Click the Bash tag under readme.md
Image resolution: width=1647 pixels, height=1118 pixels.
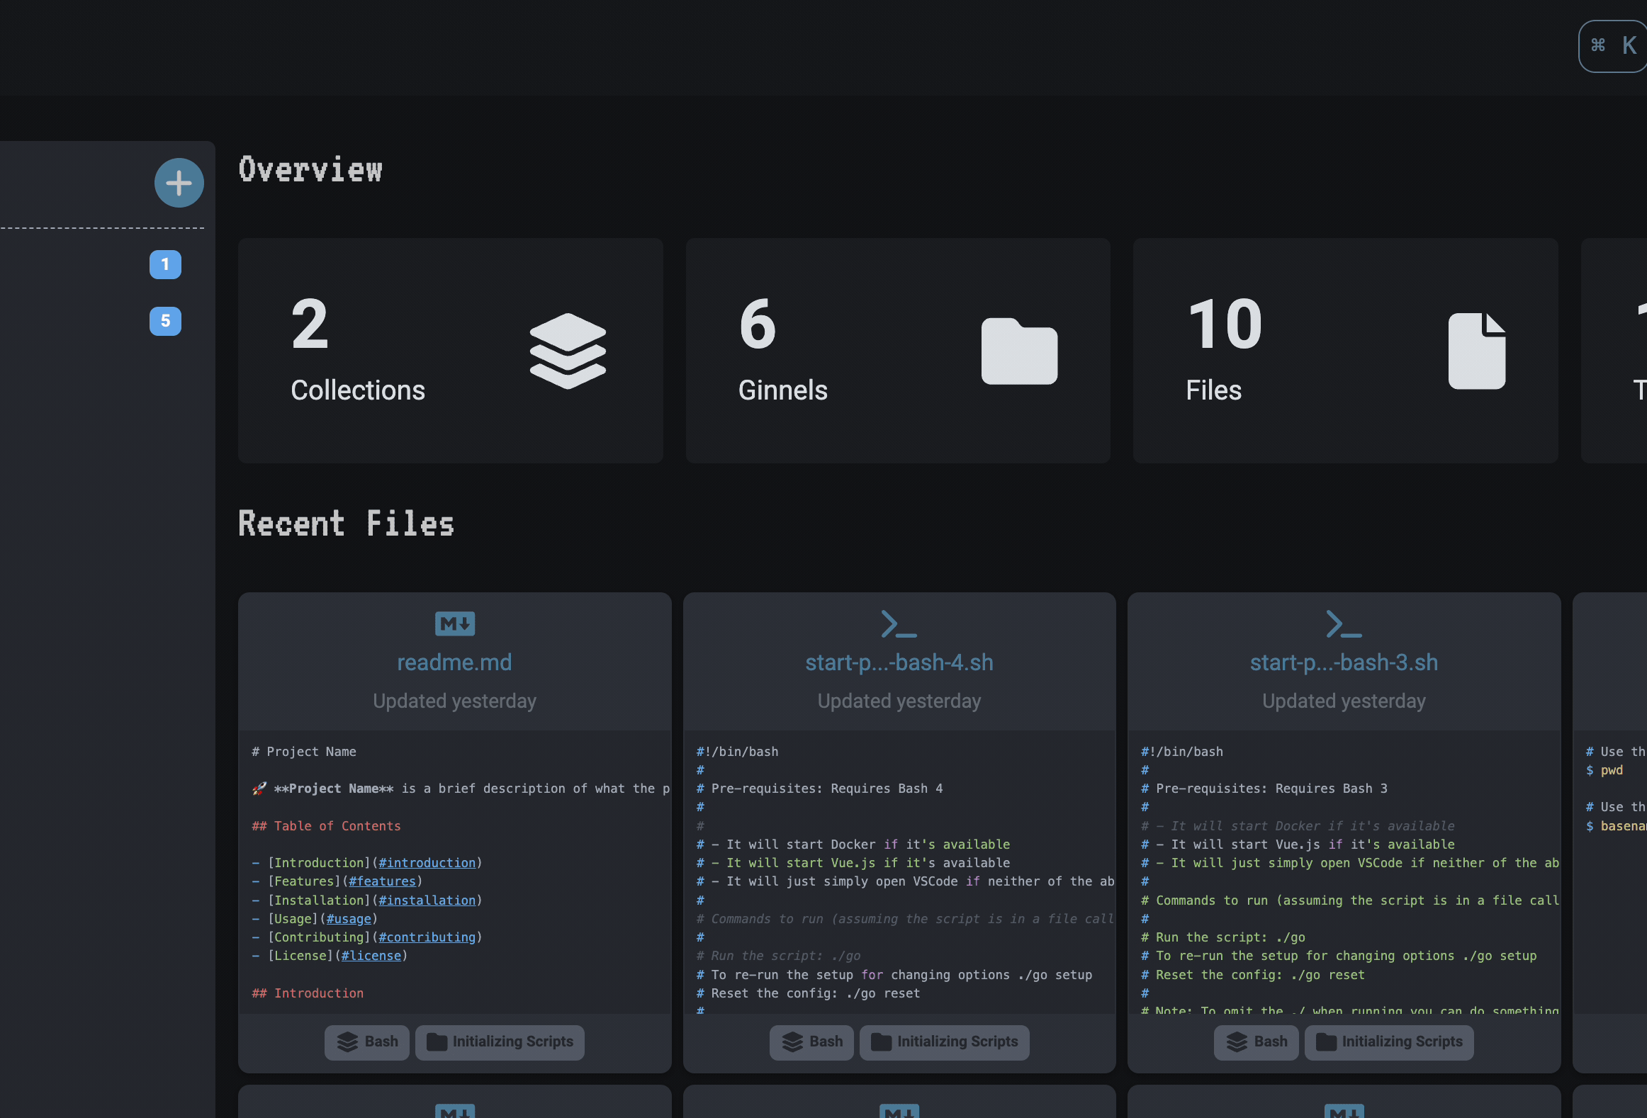point(366,1042)
